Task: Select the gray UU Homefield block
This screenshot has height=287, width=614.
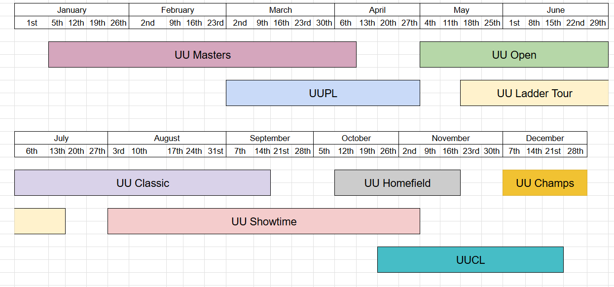Action: point(397,183)
